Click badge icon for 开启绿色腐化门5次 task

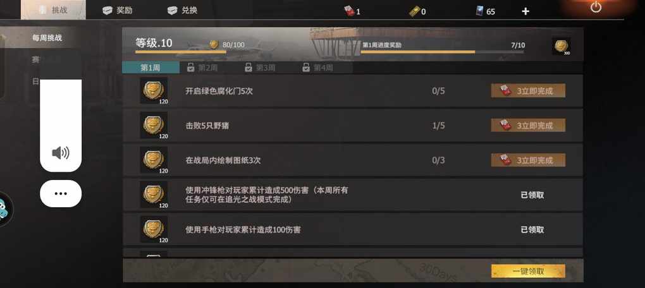(x=154, y=90)
